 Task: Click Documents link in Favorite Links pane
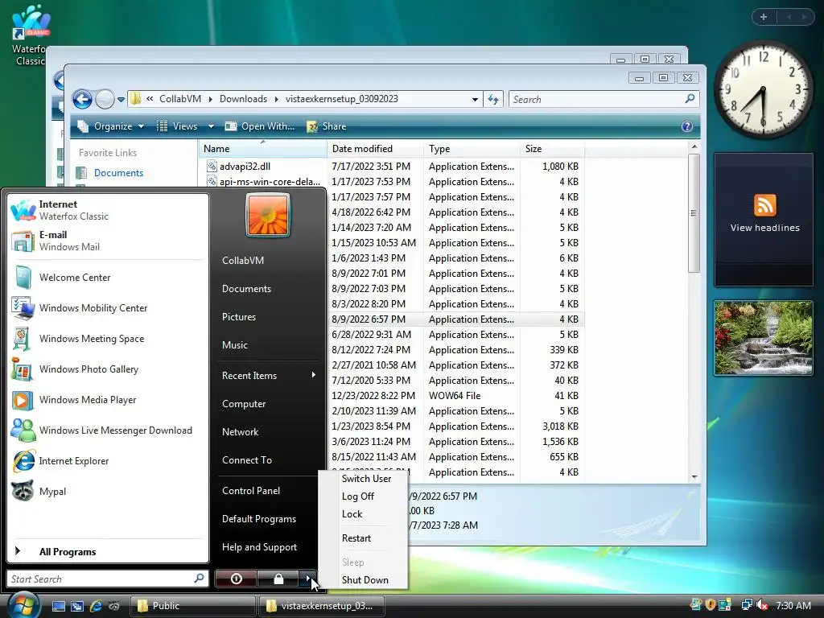click(118, 173)
